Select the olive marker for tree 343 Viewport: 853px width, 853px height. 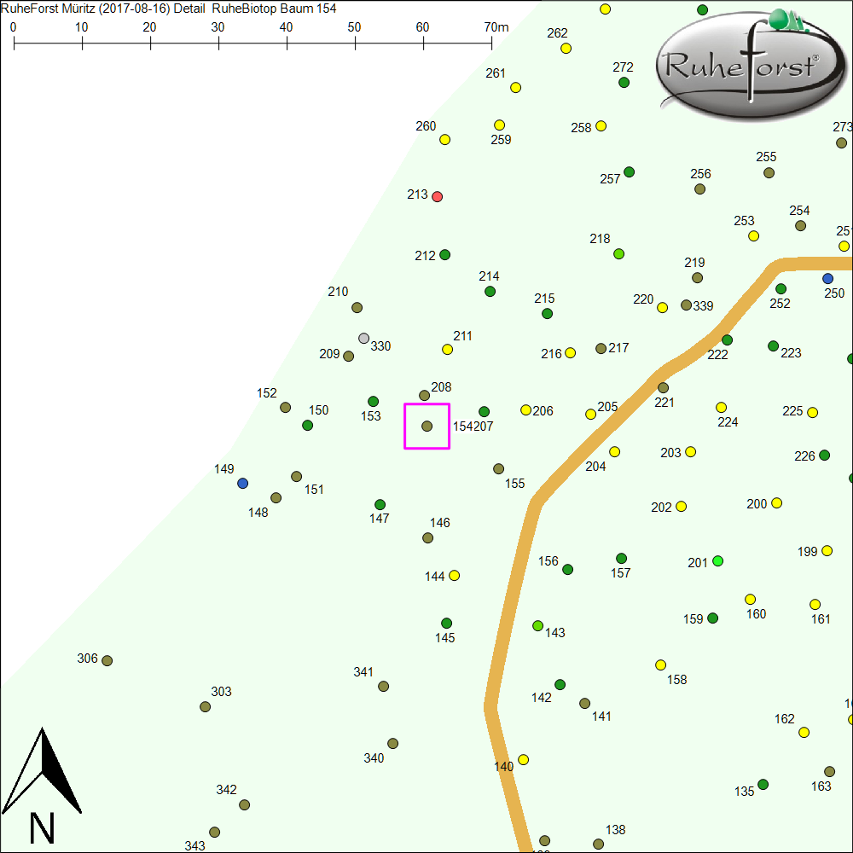[215, 832]
